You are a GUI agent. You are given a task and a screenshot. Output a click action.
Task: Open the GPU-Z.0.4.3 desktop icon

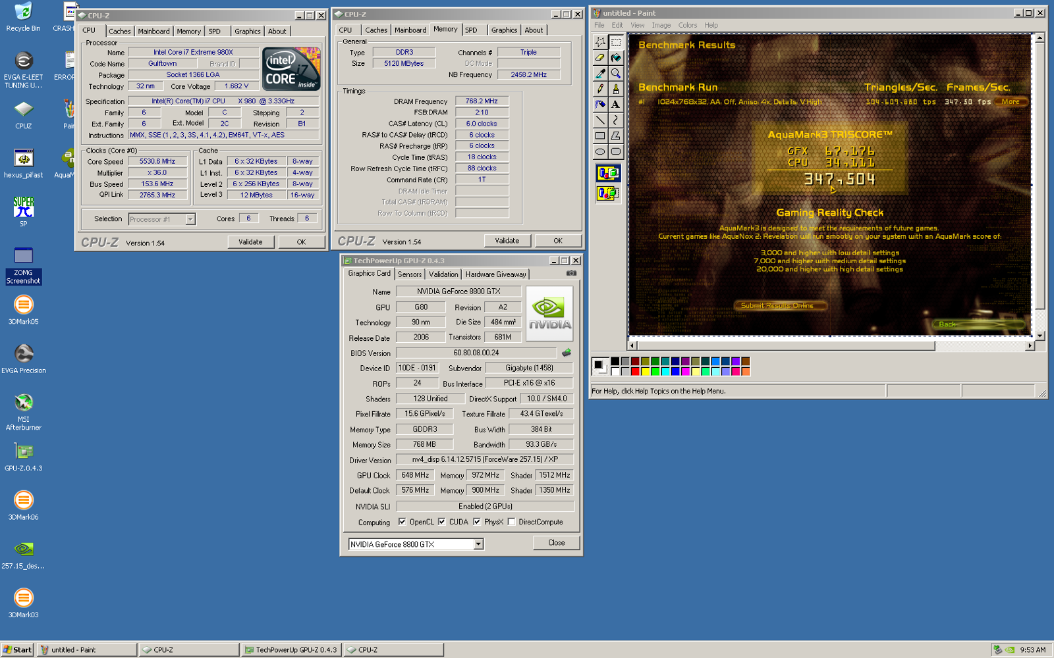(23, 457)
